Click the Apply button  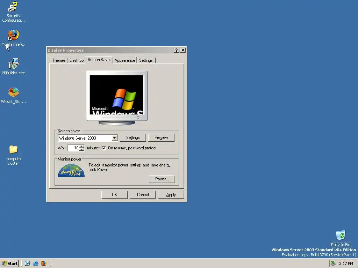(171, 195)
